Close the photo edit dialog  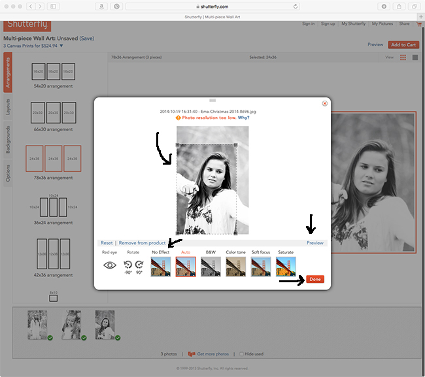point(325,103)
